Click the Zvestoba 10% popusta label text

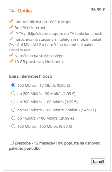click(x=55, y=146)
